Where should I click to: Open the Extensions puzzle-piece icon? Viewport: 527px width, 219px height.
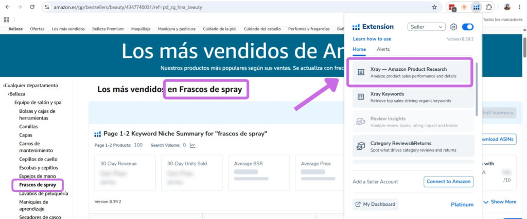click(x=489, y=7)
